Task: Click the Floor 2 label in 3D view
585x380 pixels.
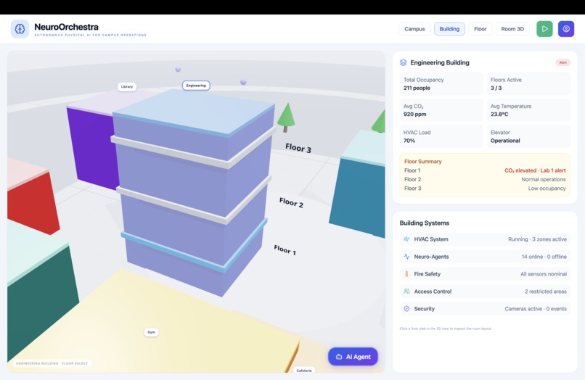Action: point(291,202)
